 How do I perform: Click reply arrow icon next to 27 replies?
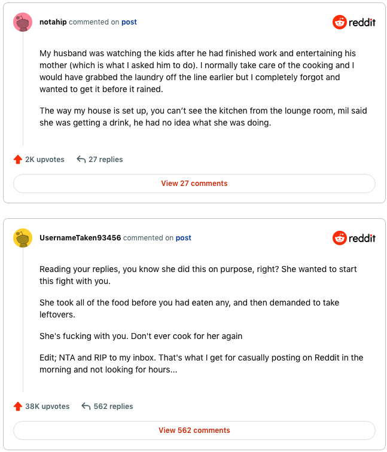(81, 160)
